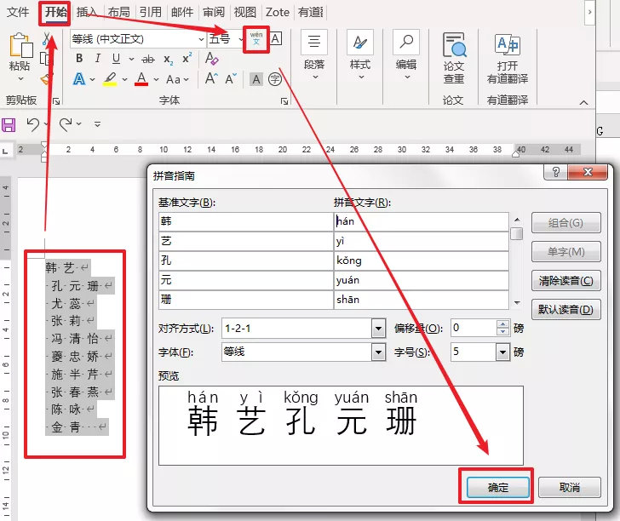
Task: Click the Enclose Characters icon
Action: 275,79
